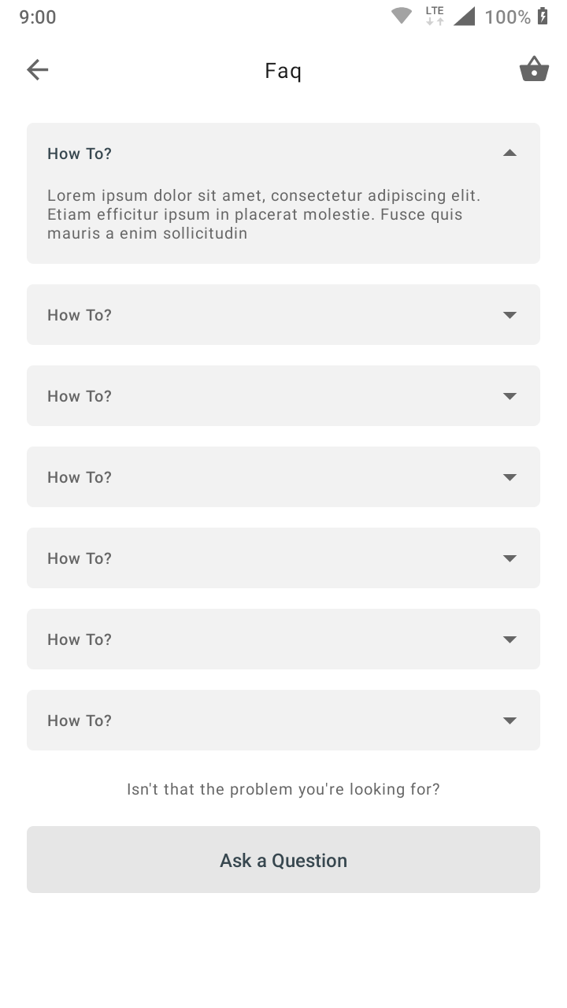The height and width of the screenshot is (1008, 567).
Task: Tap the cellular signal strength icon
Action: tap(465, 17)
